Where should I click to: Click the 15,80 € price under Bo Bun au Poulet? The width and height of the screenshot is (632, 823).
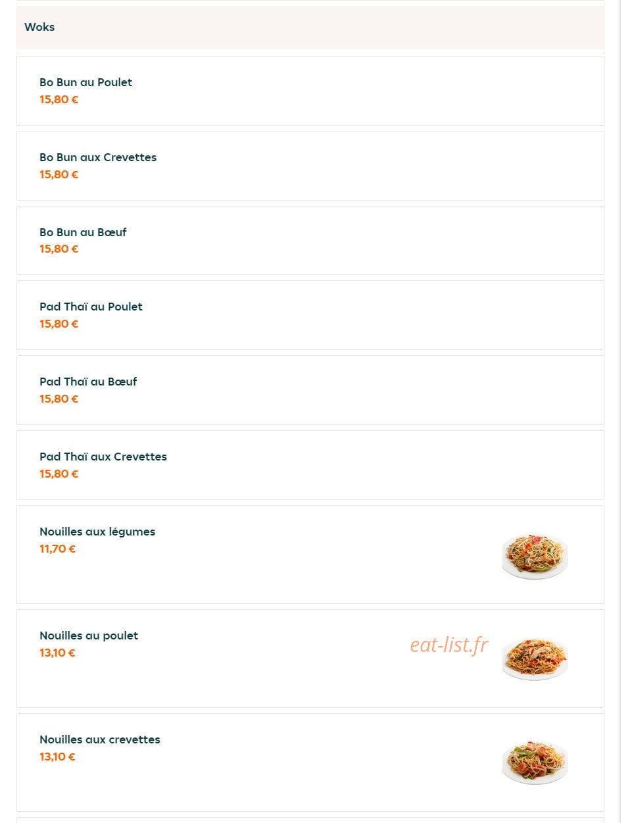(59, 99)
